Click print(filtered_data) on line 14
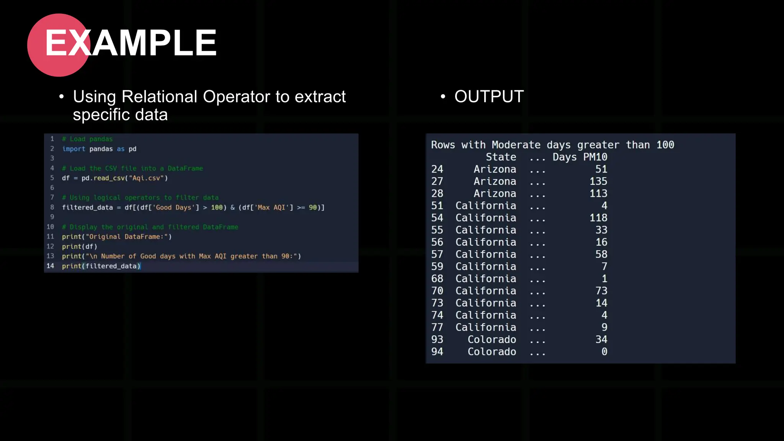The height and width of the screenshot is (441, 784). 101,266
